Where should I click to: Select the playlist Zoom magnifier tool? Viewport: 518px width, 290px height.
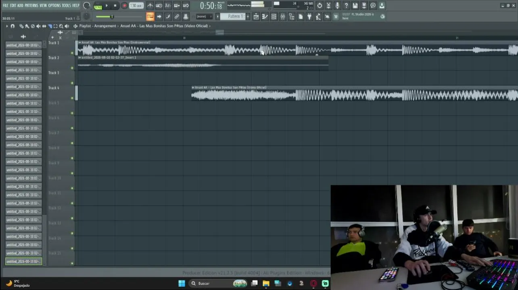pyautogui.click(x=61, y=26)
